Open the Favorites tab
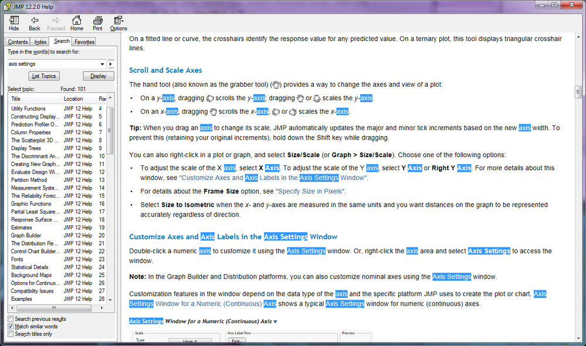The image size is (586, 346). [x=84, y=42]
